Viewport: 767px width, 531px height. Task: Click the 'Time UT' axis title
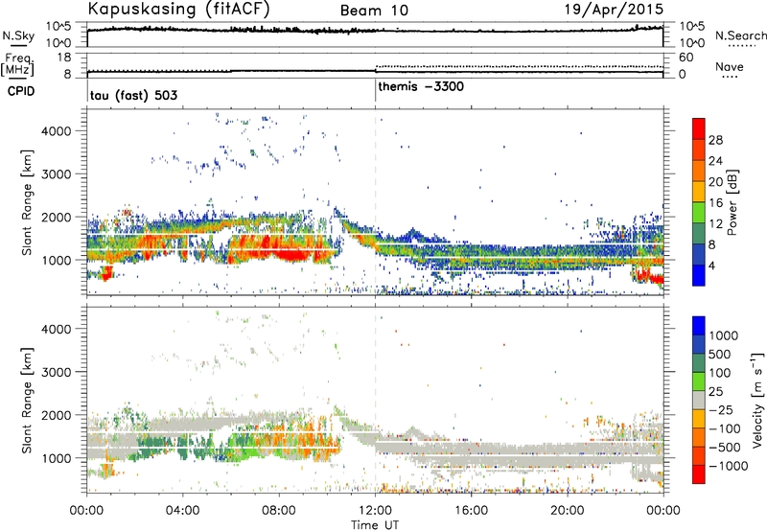point(375,525)
